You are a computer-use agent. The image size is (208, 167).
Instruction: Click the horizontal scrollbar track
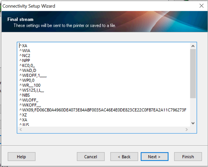tap(103, 130)
